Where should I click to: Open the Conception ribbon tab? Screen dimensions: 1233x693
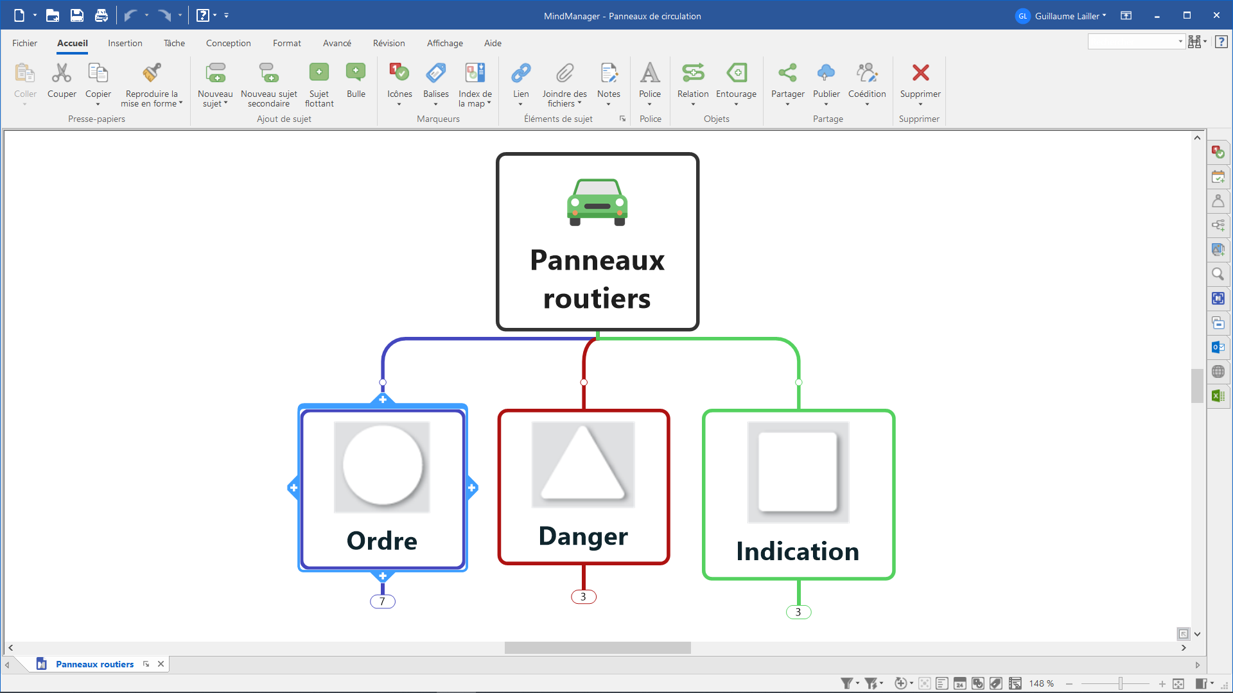228,43
